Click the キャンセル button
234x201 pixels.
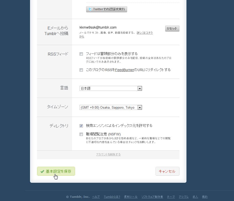pos(167,171)
